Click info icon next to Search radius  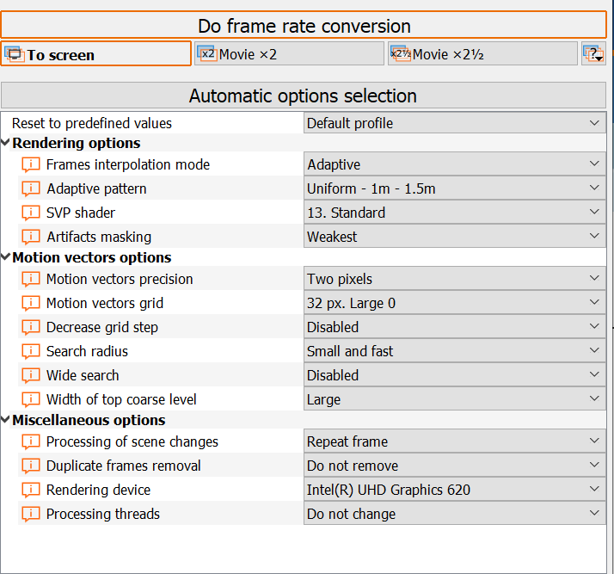point(31,351)
